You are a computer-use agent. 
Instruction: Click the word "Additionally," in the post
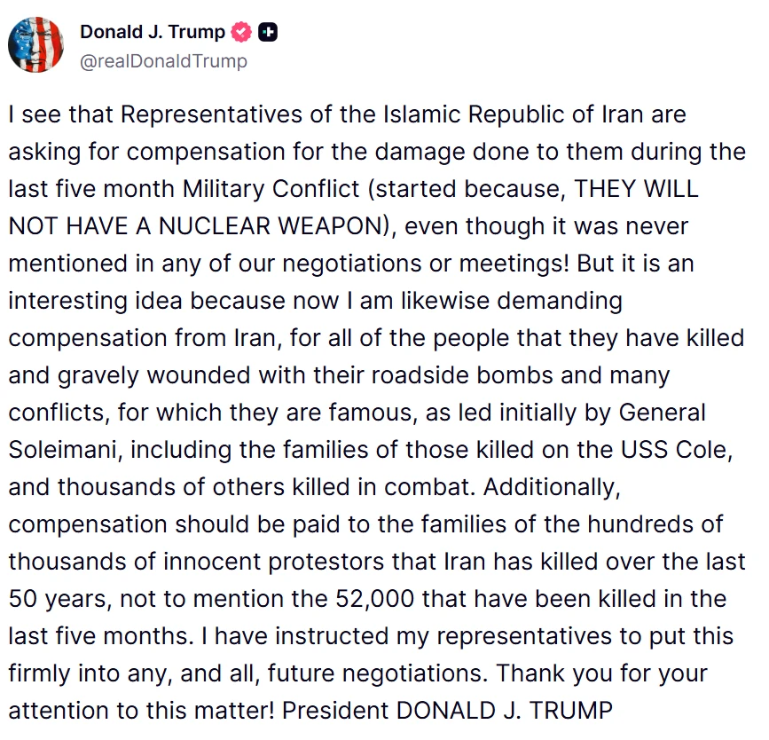[553, 487]
